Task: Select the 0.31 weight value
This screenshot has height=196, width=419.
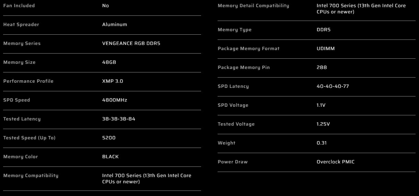Action: pos(322,143)
